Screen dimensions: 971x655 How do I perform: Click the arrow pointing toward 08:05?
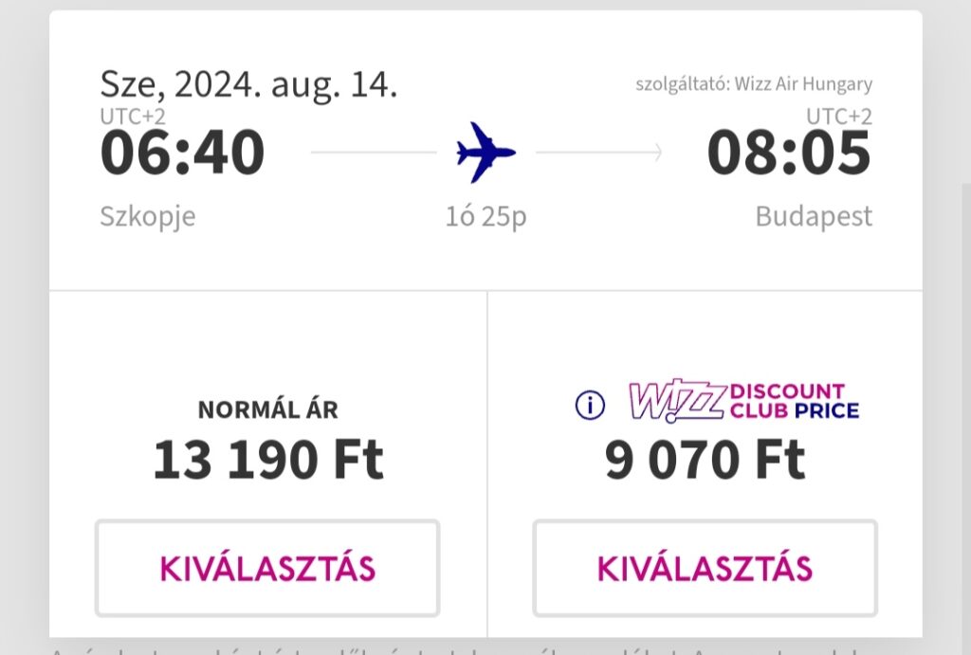(x=599, y=153)
